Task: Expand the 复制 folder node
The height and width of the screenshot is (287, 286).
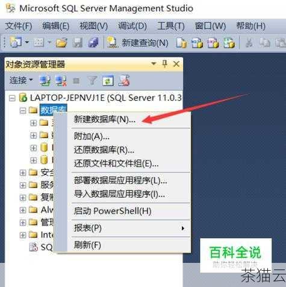Action: pos(23,197)
